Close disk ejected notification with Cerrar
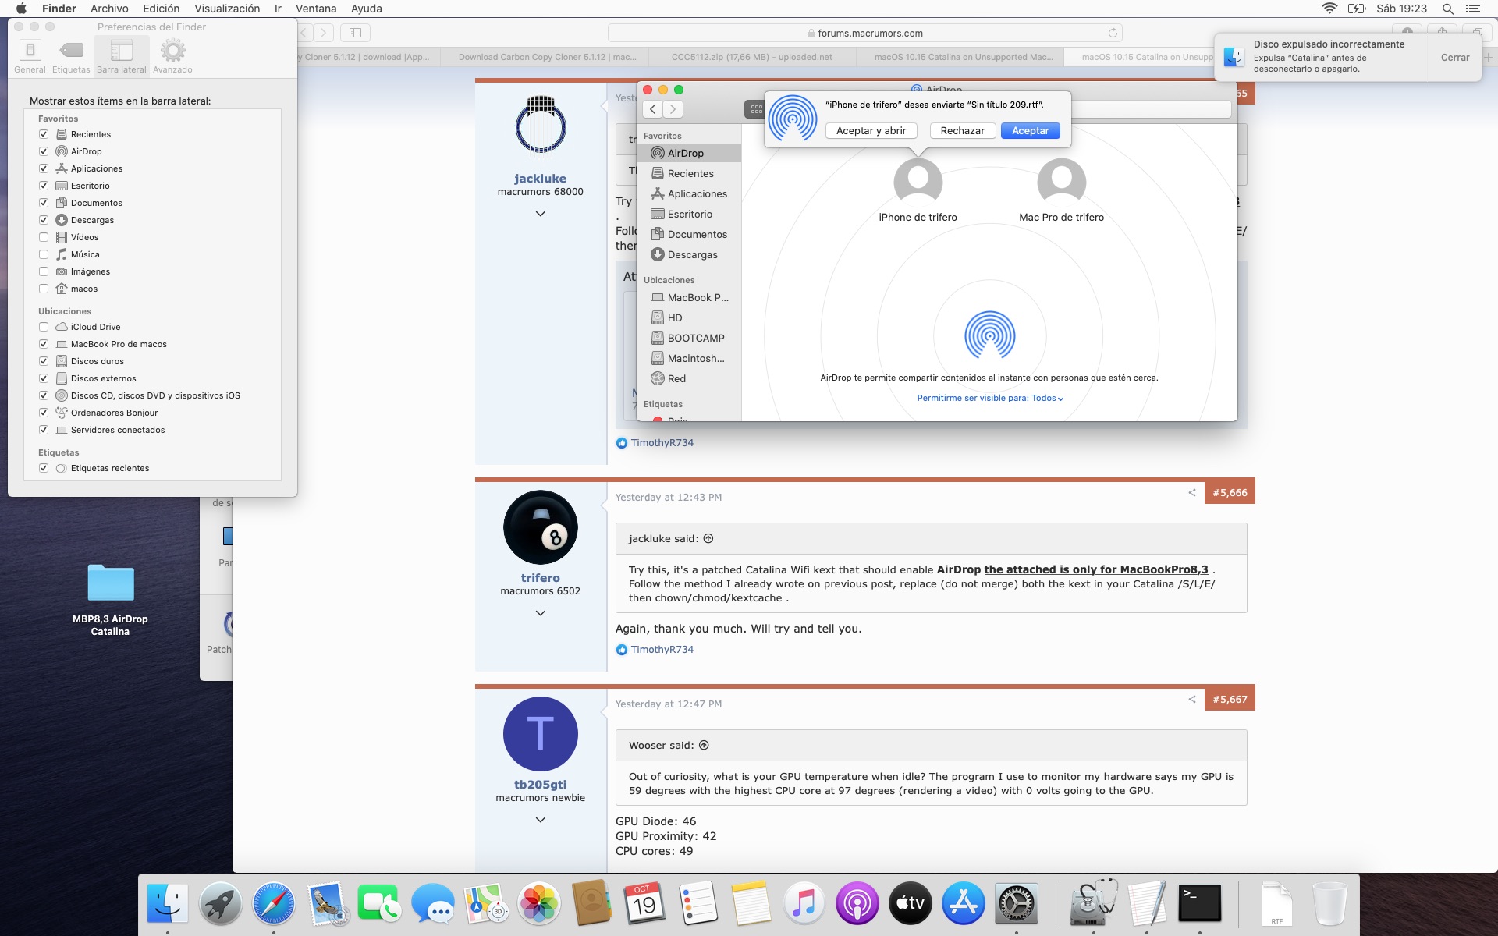Image resolution: width=1498 pixels, height=936 pixels. click(x=1454, y=57)
